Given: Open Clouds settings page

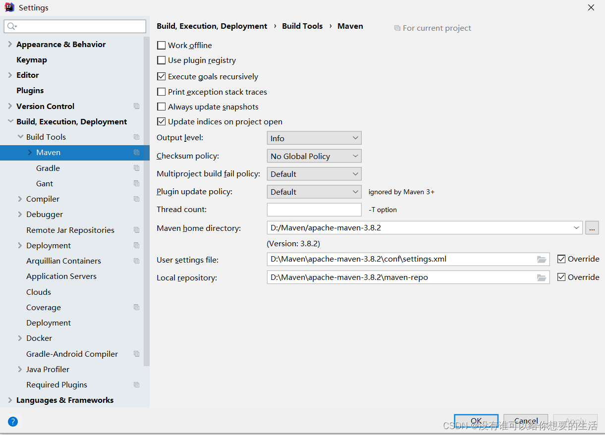Looking at the screenshot, I should (x=39, y=292).
